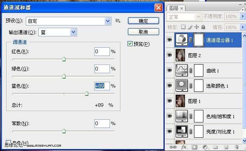Click the 确定 button
This screenshot has width=246, height=151.
(144, 21)
